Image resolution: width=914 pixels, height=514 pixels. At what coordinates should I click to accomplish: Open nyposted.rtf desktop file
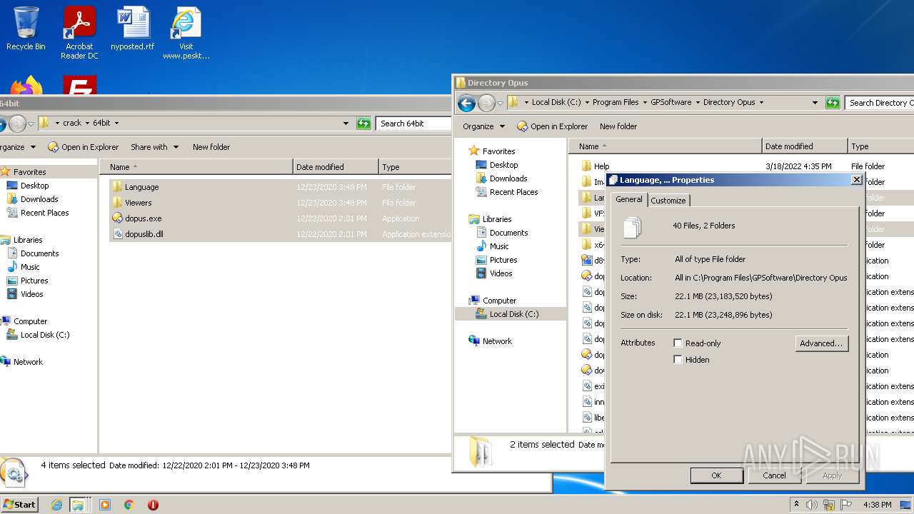coord(133,29)
